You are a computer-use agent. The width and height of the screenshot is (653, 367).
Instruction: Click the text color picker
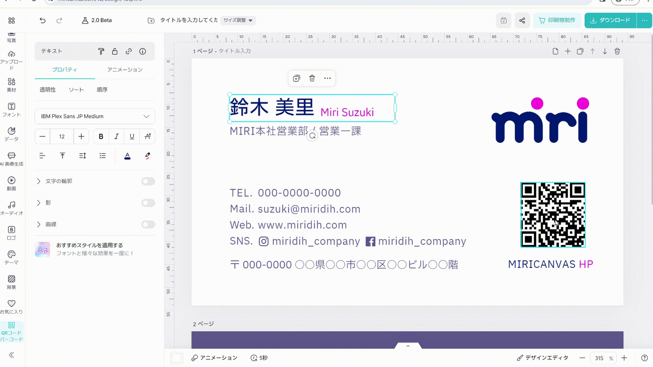127,156
